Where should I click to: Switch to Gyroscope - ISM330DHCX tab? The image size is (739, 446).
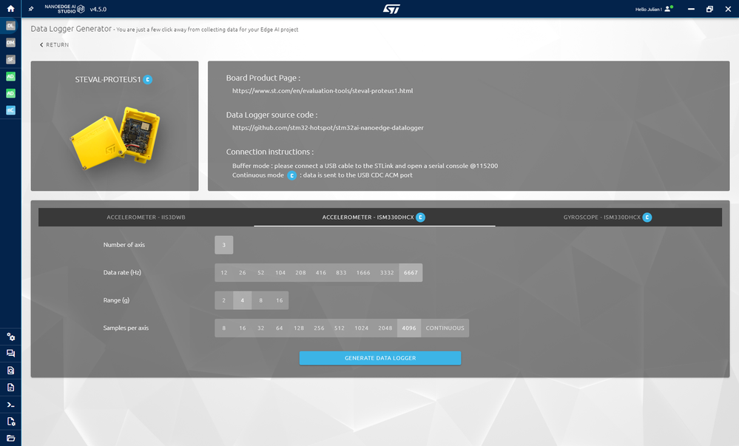click(608, 217)
